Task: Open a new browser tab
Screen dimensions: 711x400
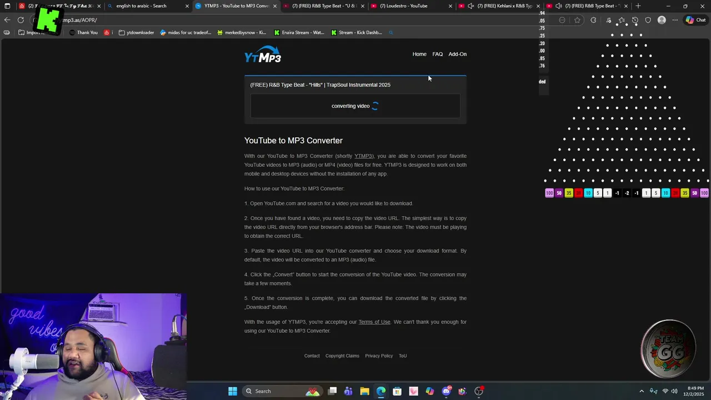Action: [x=638, y=6]
